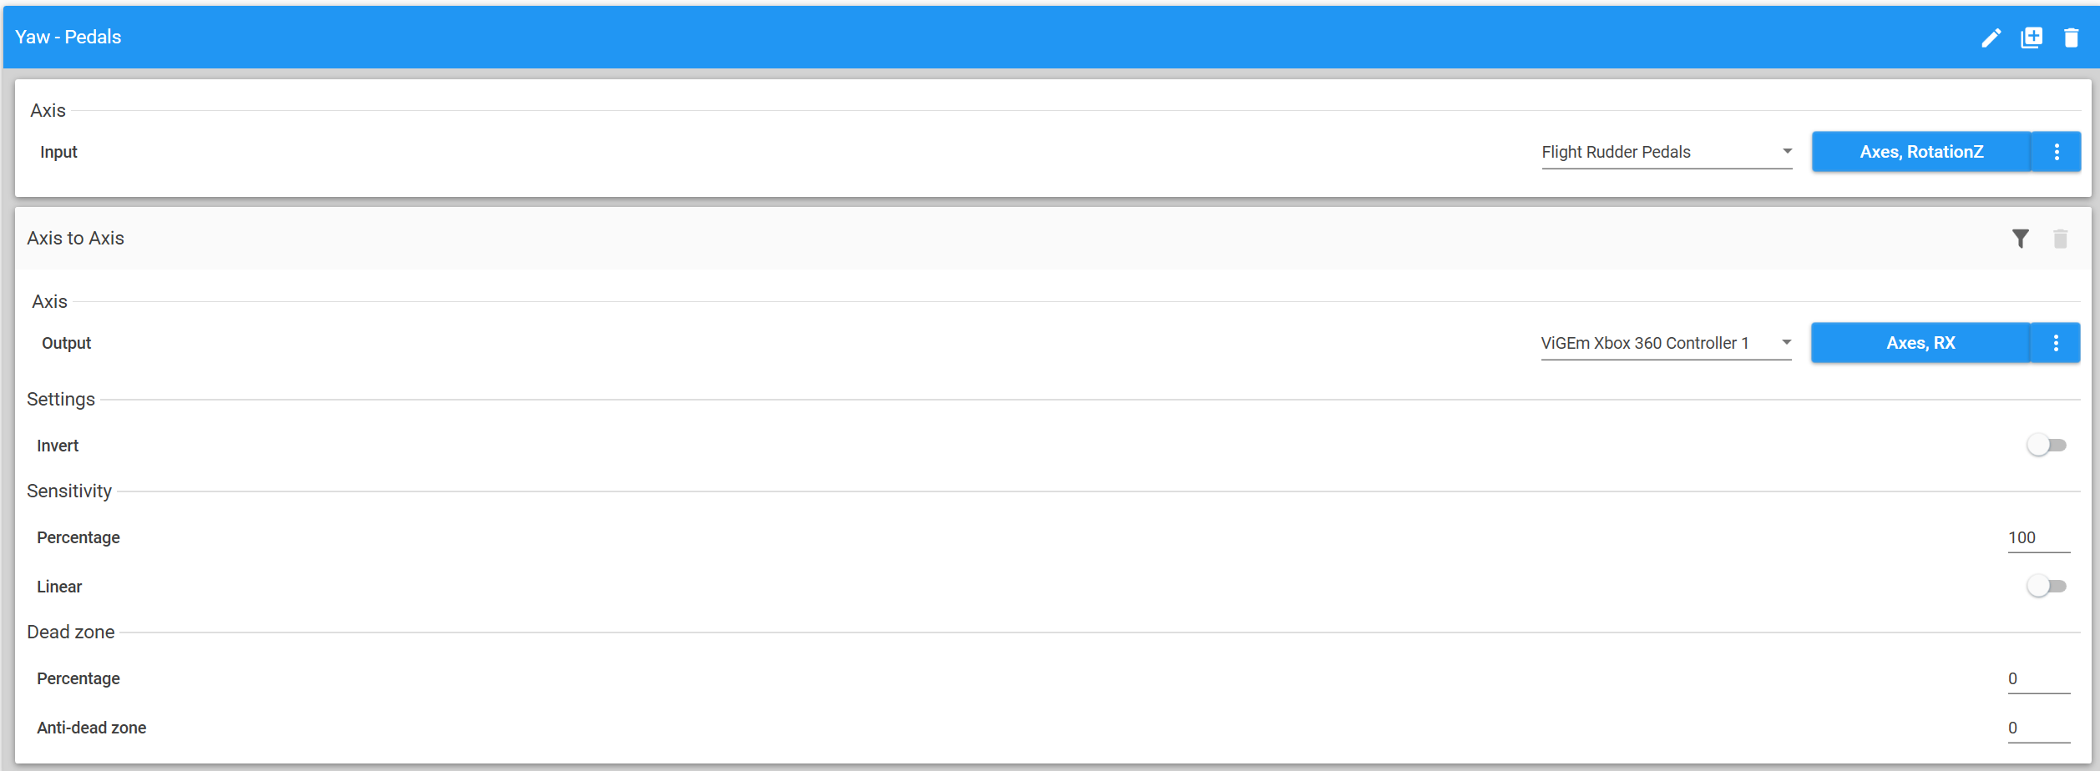The width and height of the screenshot is (2100, 771).
Task: Click the Axes, RotationZ input button
Action: click(1921, 152)
